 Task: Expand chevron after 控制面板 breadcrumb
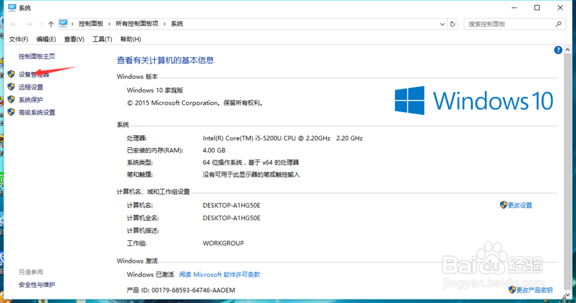click(x=109, y=24)
